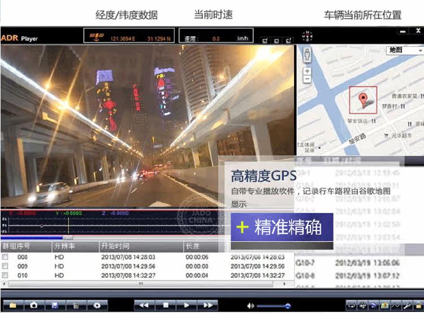Click the 分辨率 column header
Image resolution: width=424 pixels, height=313 pixels.
point(64,247)
